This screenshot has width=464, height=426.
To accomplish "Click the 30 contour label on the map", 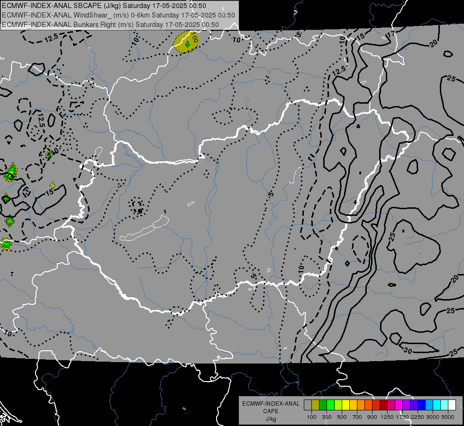I will tap(408, 351).
